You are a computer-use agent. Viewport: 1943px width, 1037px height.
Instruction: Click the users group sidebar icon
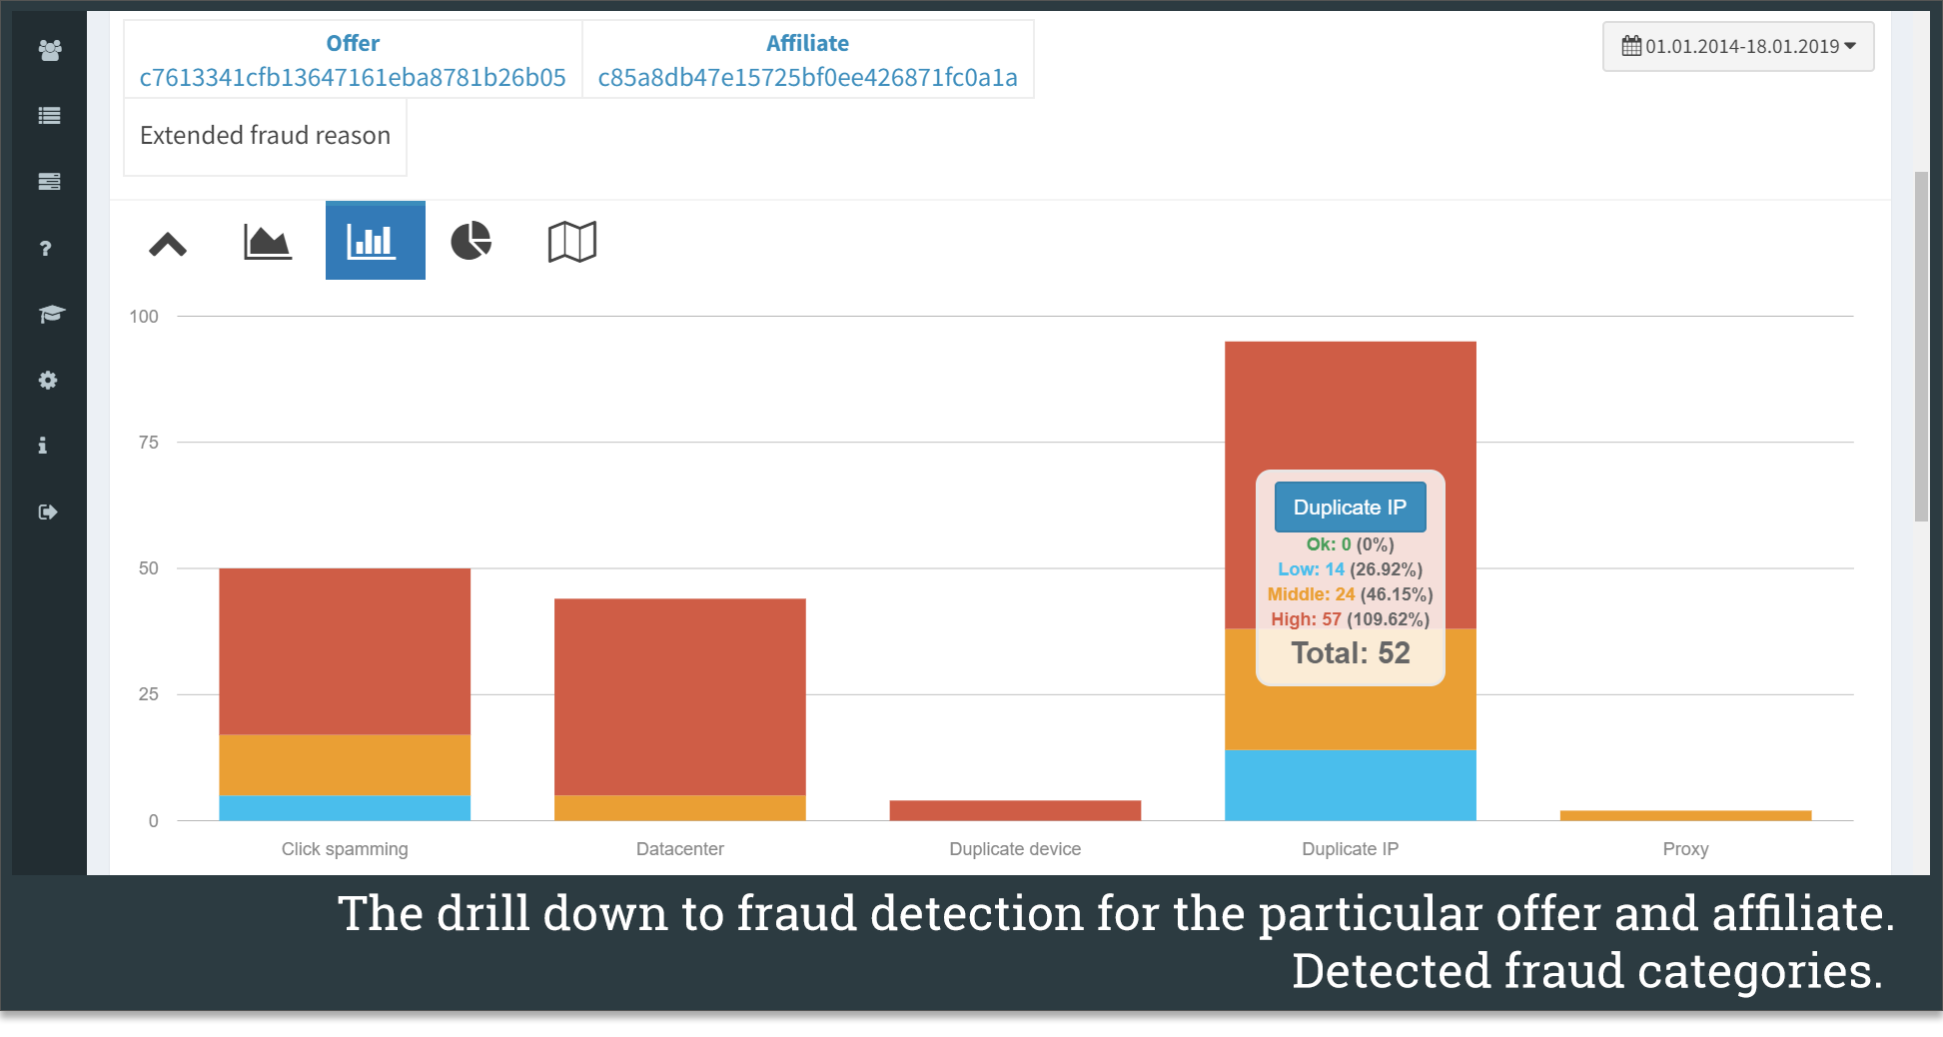coord(49,50)
